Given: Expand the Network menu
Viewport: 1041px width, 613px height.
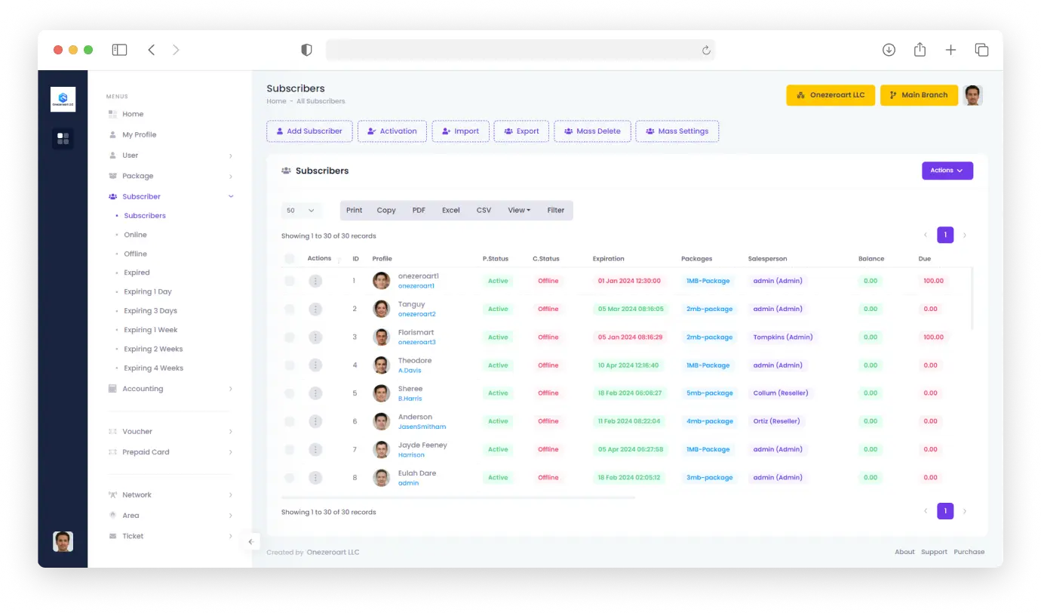Looking at the screenshot, I should tap(170, 495).
